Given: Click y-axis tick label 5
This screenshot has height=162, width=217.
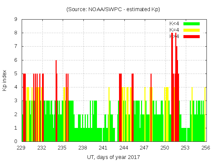Looking at the screenshot, I should coord(16,74).
